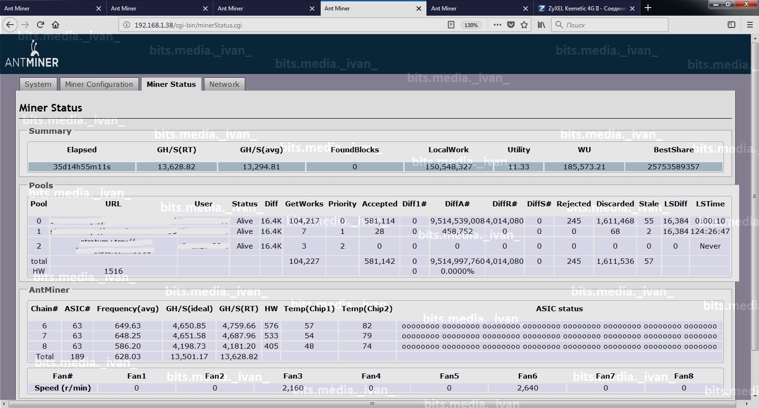Select the GH/S(avg) value 13,294.81
759x408 pixels.
pyautogui.click(x=261, y=167)
